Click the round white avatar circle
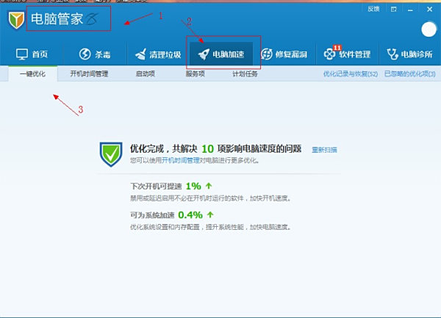This screenshot has width=441, height=318. 429,29
